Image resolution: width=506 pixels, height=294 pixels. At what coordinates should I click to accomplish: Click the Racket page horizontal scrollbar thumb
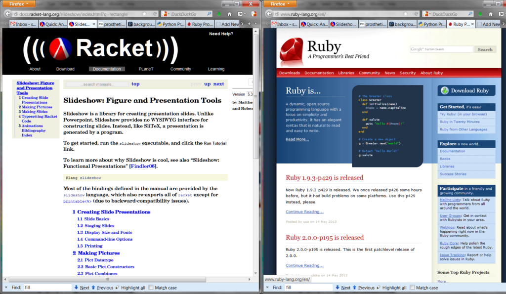point(107,280)
